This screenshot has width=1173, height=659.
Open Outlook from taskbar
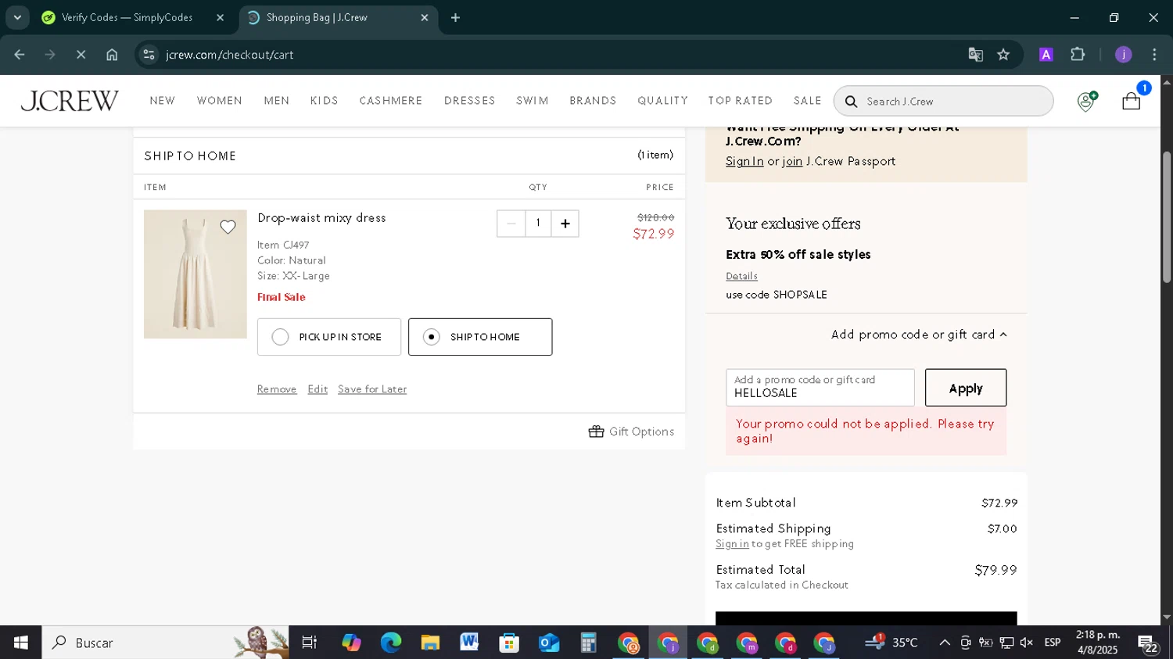pyautogui.click(x=548, y=643)
